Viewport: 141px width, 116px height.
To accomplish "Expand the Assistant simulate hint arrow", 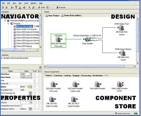I will pyautogui.click(x=2, y=58).
